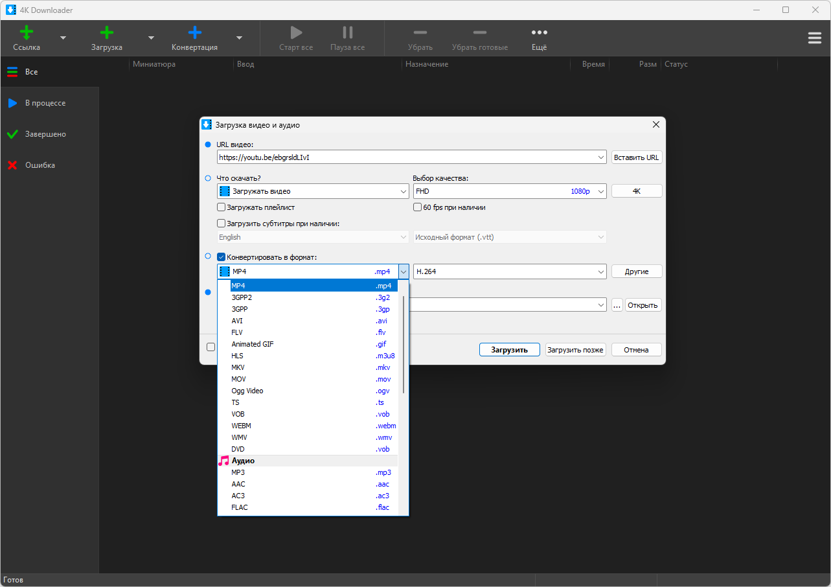Screen dimensions: 831x587
Task: Click the green plus Загрузка icon
Action: pyautogui.click(x=107, y=32)
